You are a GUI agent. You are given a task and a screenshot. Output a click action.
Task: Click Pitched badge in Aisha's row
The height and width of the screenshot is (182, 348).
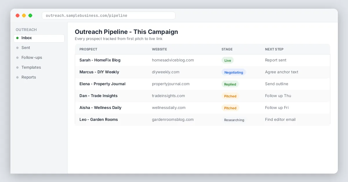point(230,108)
